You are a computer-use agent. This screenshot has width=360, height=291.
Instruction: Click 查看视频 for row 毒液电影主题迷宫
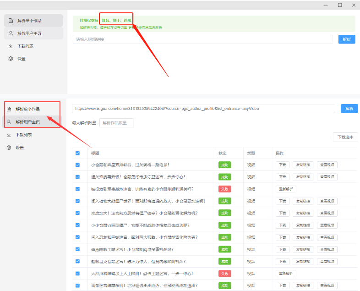[x=327, y=249]
